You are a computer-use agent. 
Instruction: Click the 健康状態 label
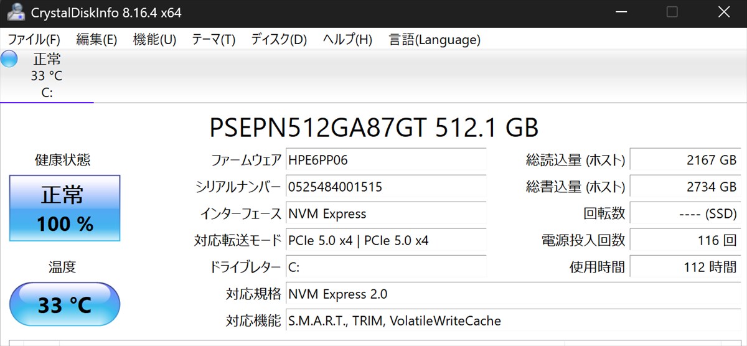(62, 160)
